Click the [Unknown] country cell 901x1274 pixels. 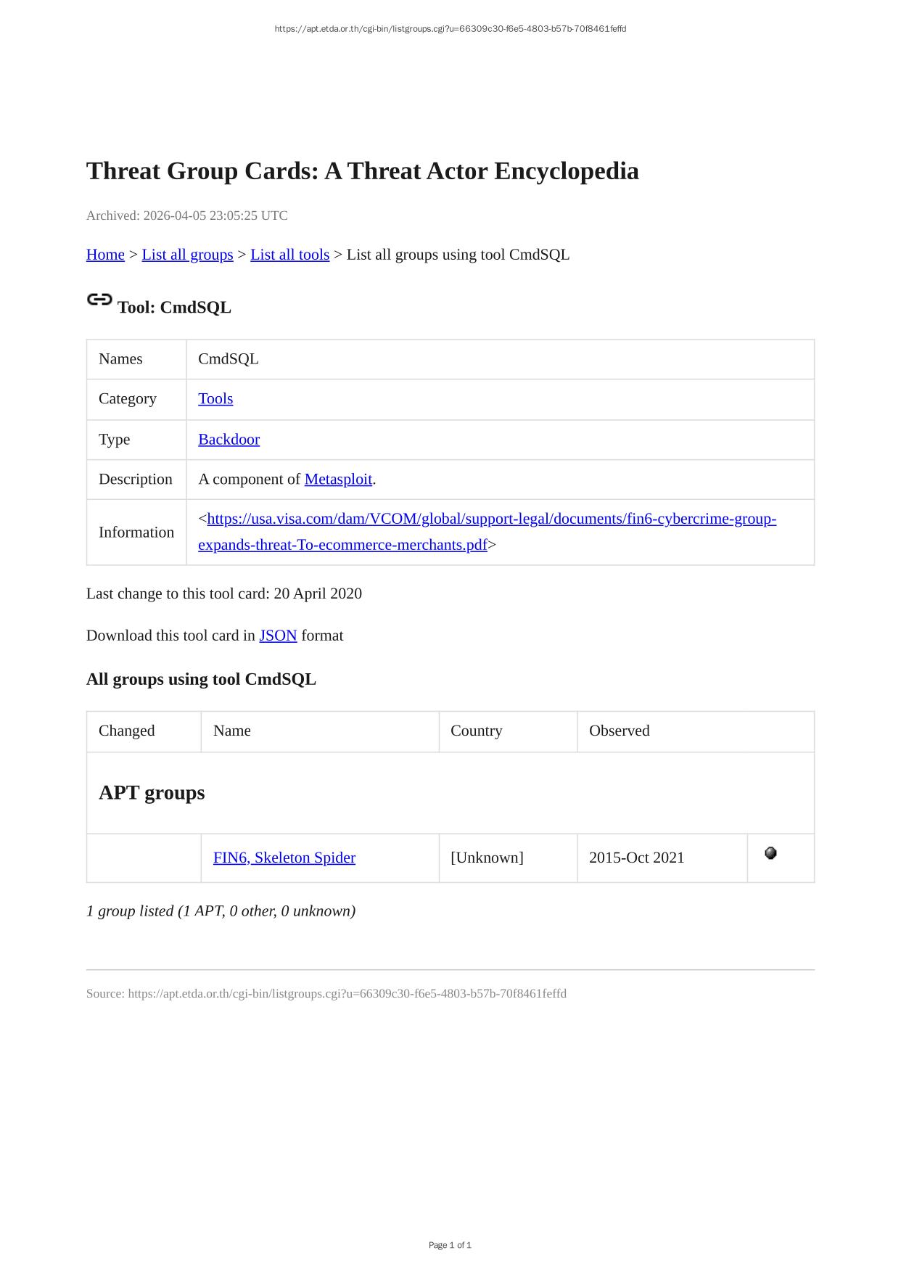click(x=487, y=858)
